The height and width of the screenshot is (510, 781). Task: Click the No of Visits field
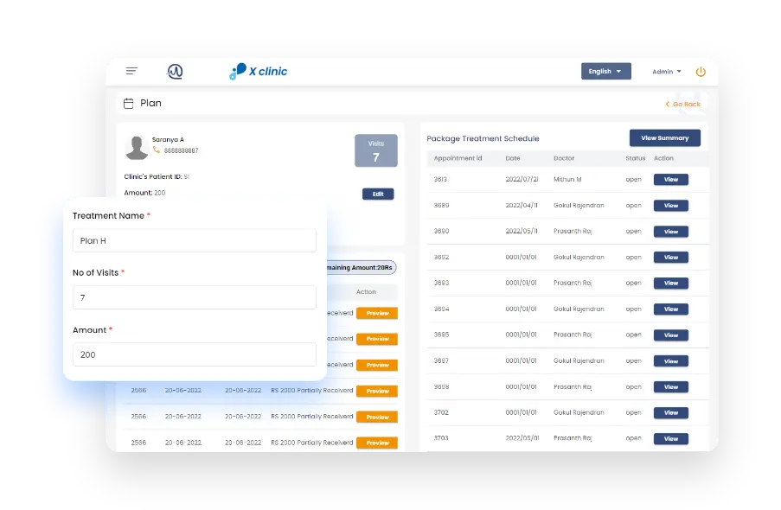[x=194, y=298]
